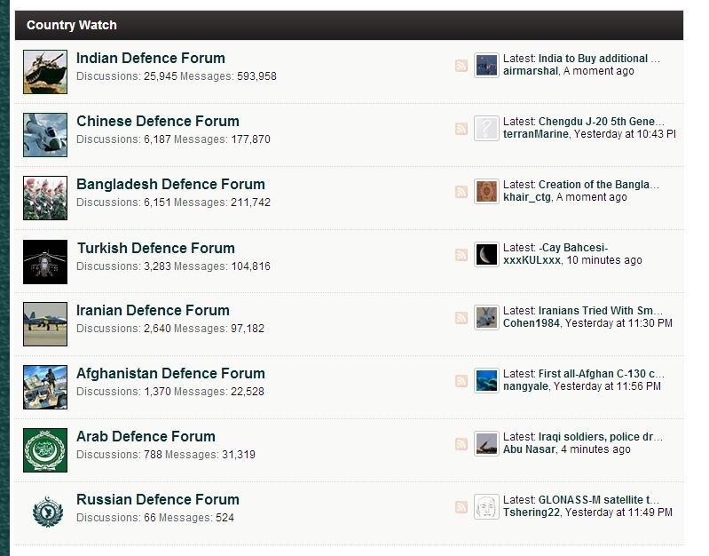Open the Iranian Defence Forum link
This screenshot has height=556, width=709.
153,310
